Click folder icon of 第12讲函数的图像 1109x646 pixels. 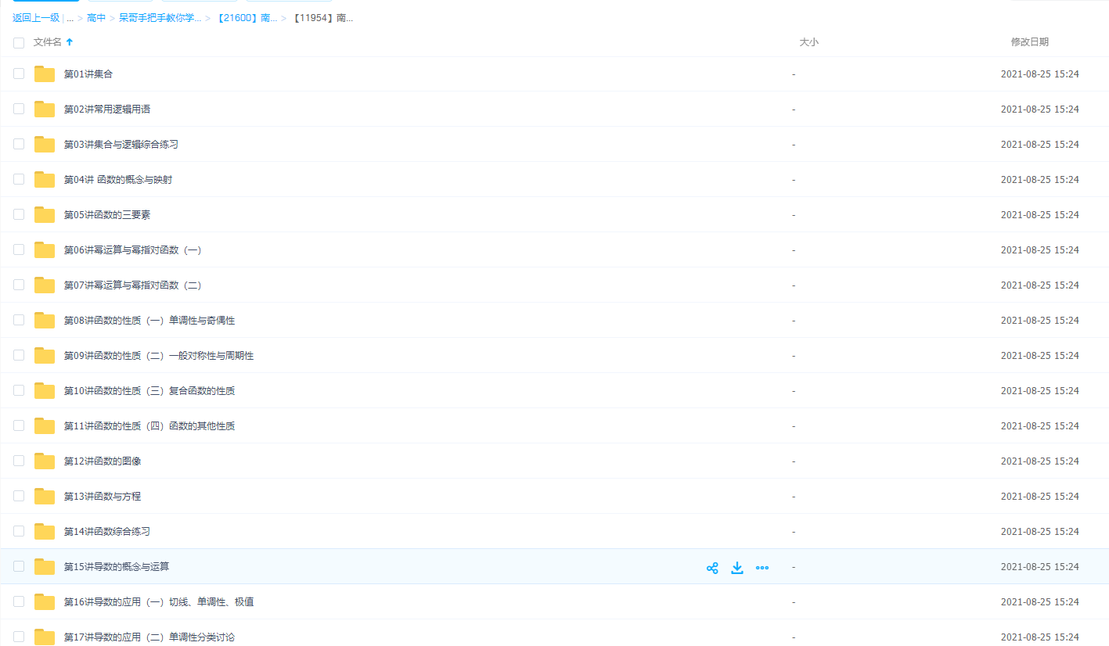pos(45,461)
